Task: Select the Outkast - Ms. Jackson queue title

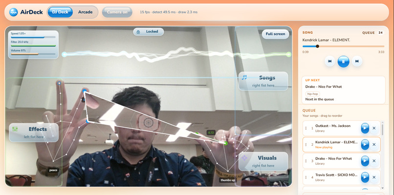Action: [x=333, y=126]
